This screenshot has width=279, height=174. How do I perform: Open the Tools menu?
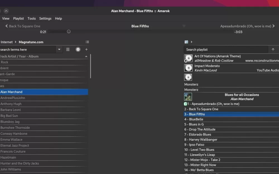(31, 18)
